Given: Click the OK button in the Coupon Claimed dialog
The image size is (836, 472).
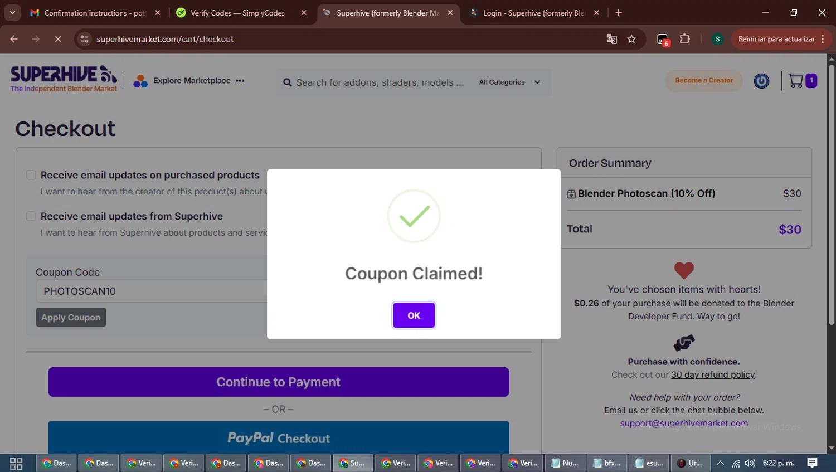Looking at the screenshot, I should click(414, 315).
